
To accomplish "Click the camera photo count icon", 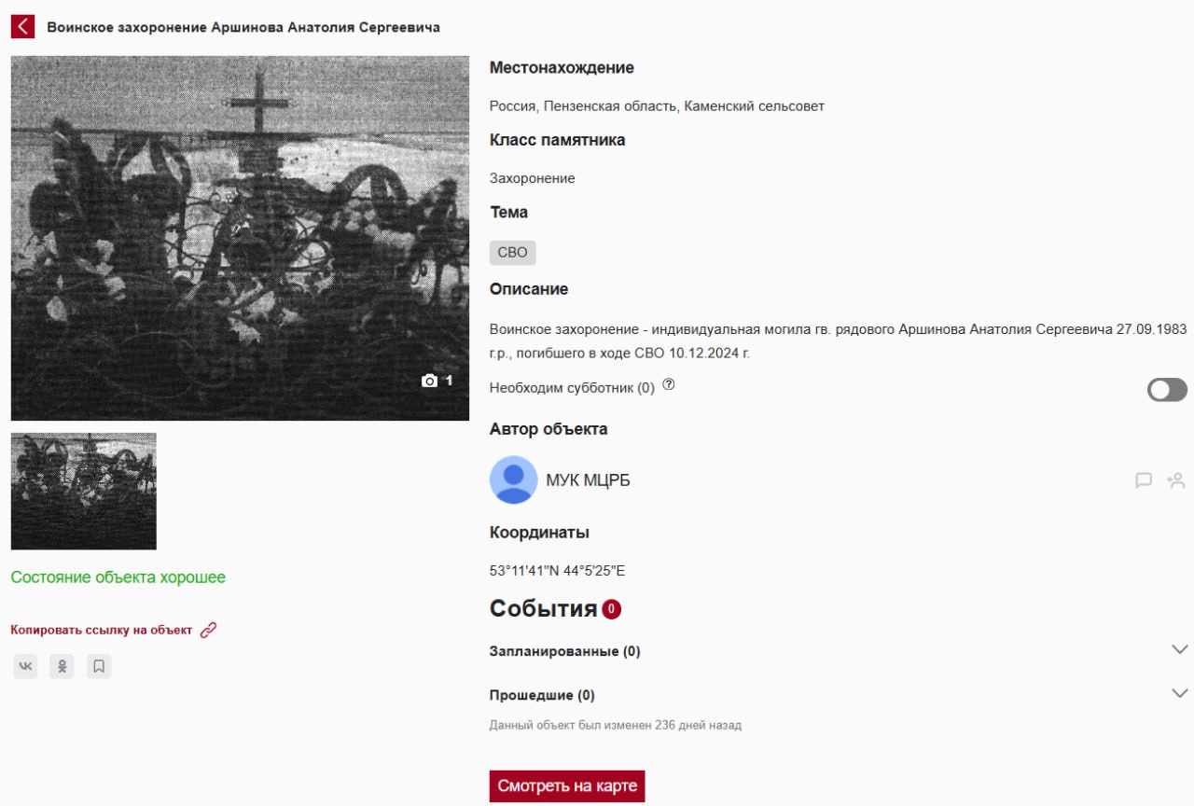I will pyautogui.click(x=429, y=381).
